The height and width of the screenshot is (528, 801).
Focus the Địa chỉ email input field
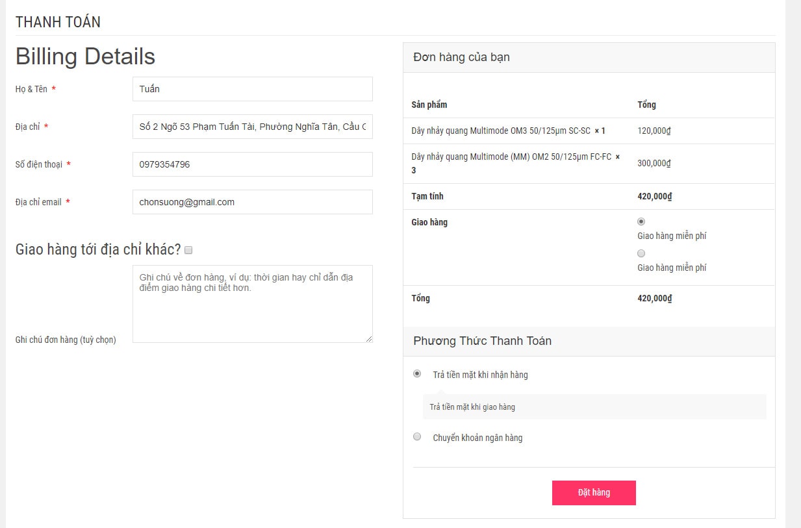252,202
